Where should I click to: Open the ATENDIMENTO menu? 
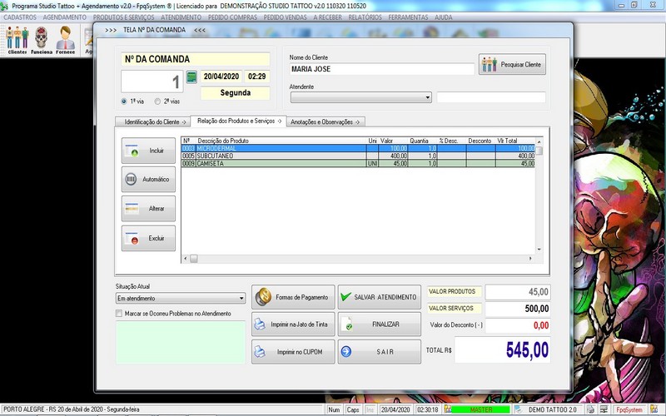click(x=181, y=17)
